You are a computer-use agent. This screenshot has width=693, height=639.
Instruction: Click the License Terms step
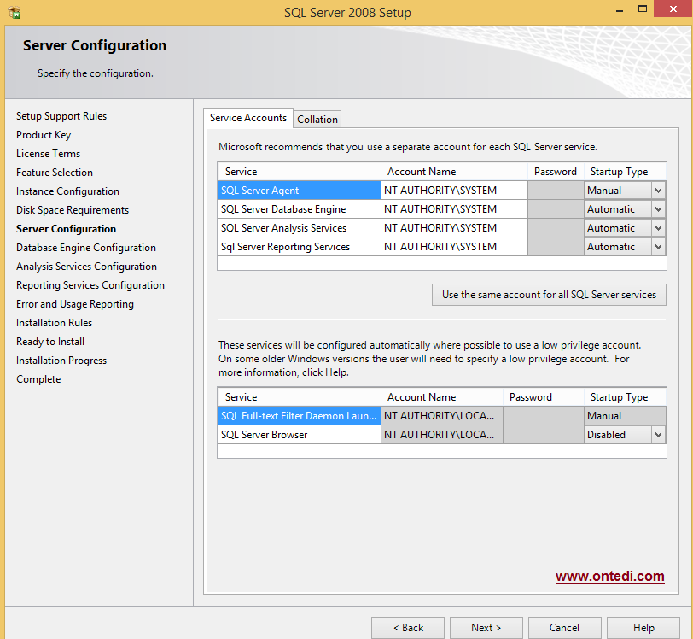point(48,154)
